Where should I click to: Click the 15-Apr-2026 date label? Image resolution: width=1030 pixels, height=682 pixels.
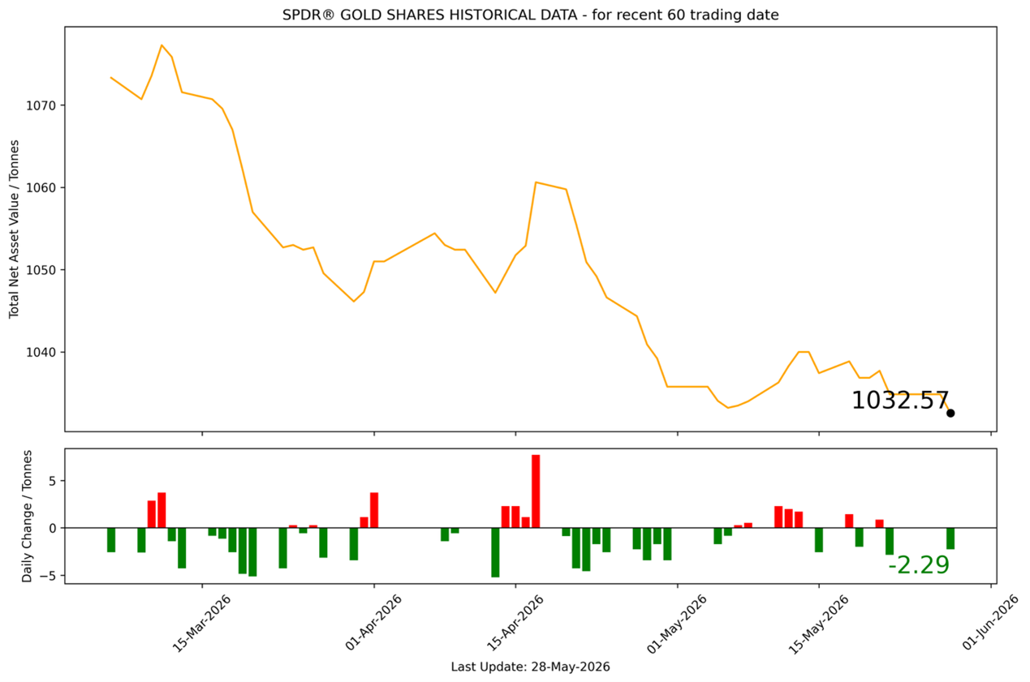tap(515, 622)
